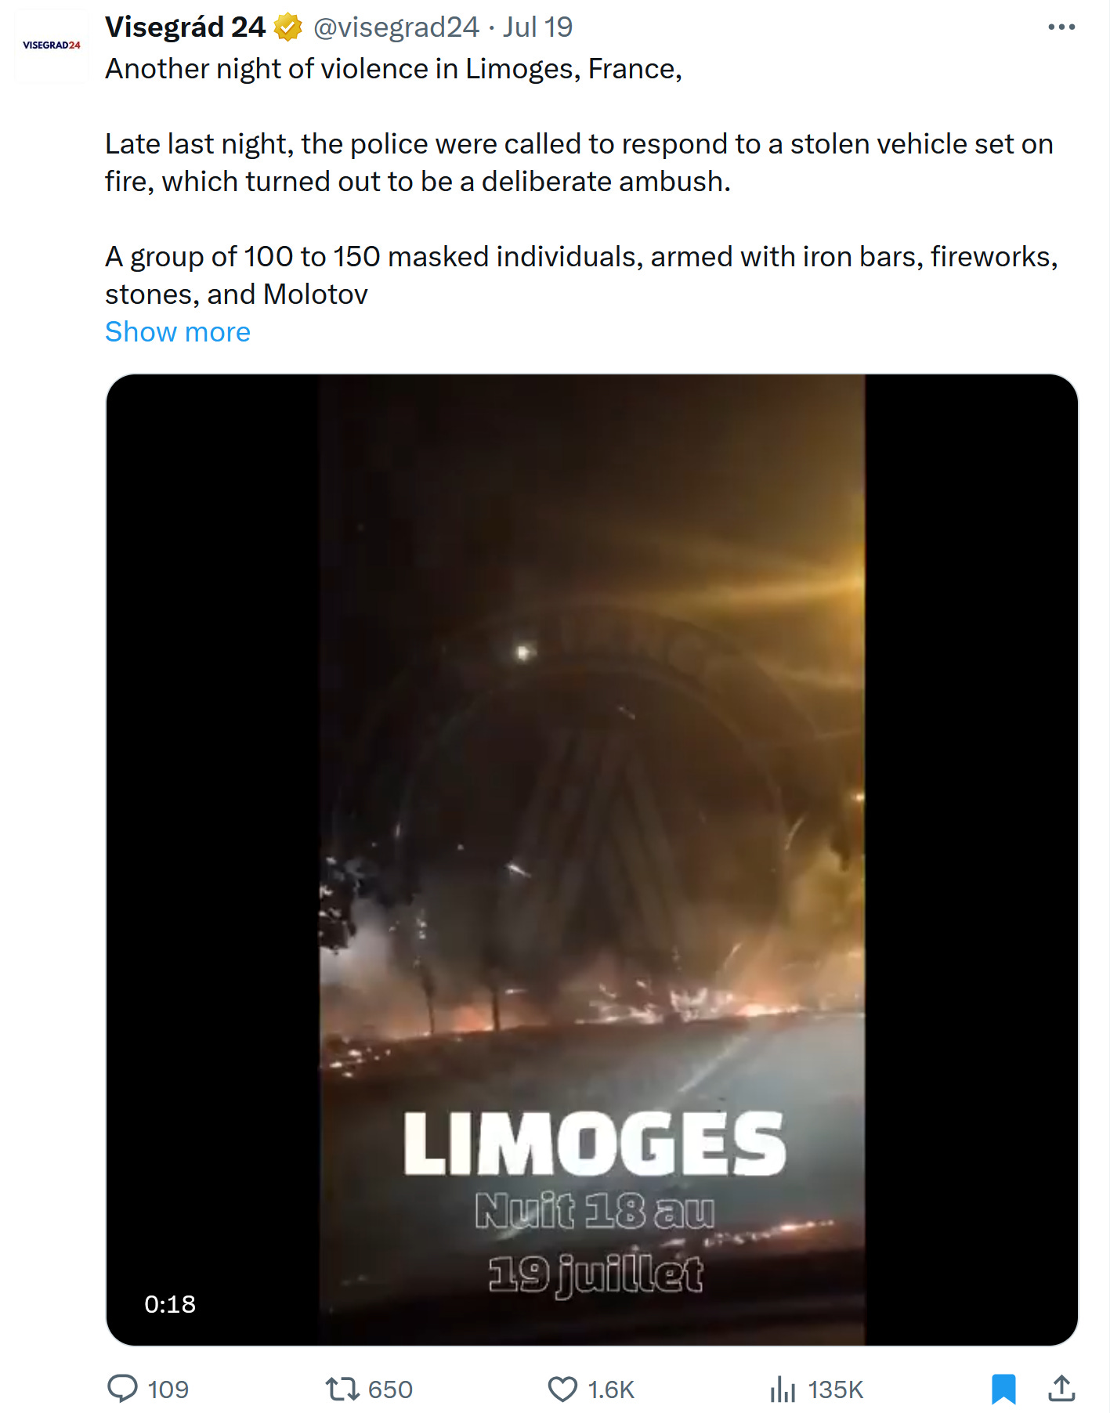Click the 135K views count
Viewport: 1110px width, 1413px height.
(835, 1390)
